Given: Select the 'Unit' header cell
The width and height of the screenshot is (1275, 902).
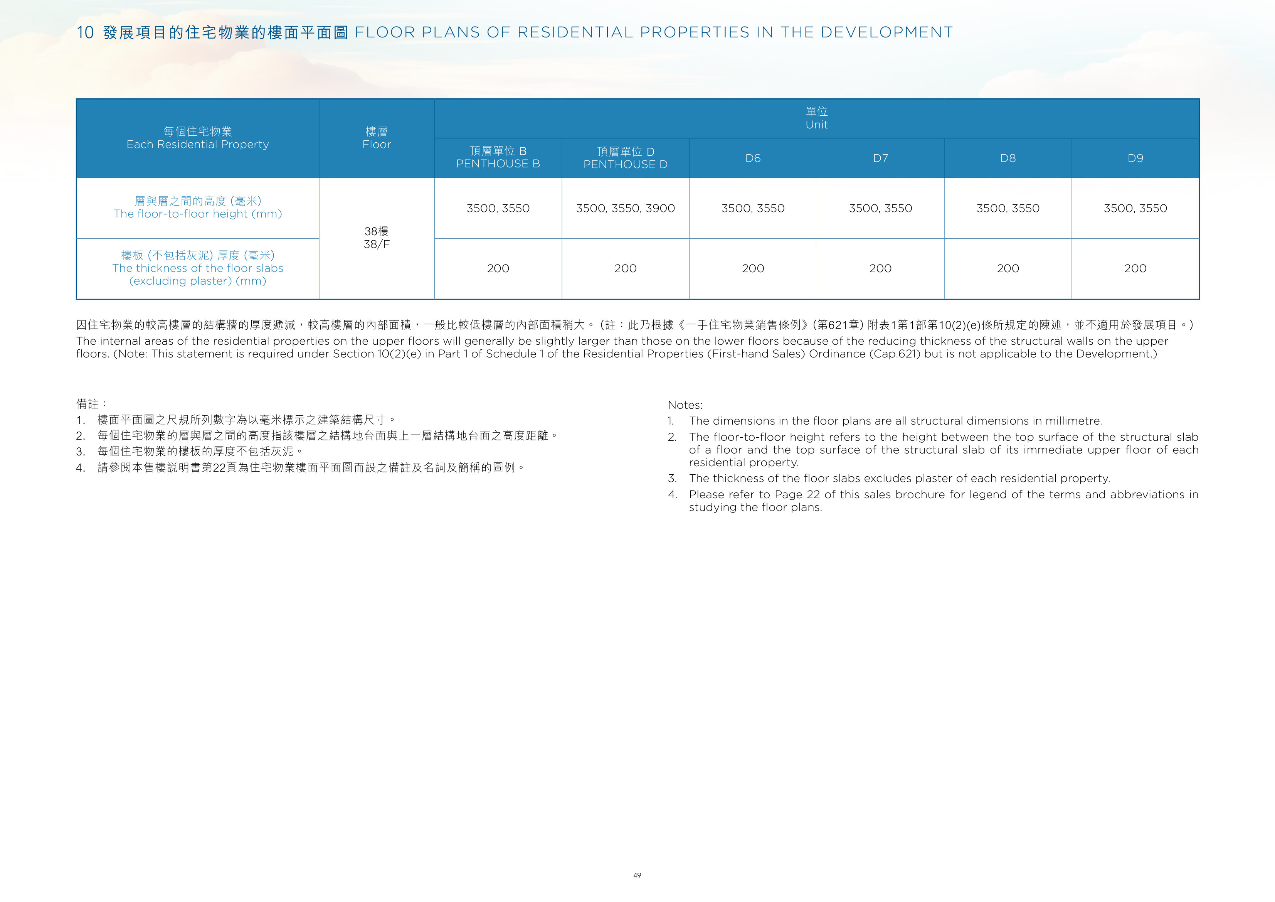Looking at the screenshot, I should click(x=816, y=118).
